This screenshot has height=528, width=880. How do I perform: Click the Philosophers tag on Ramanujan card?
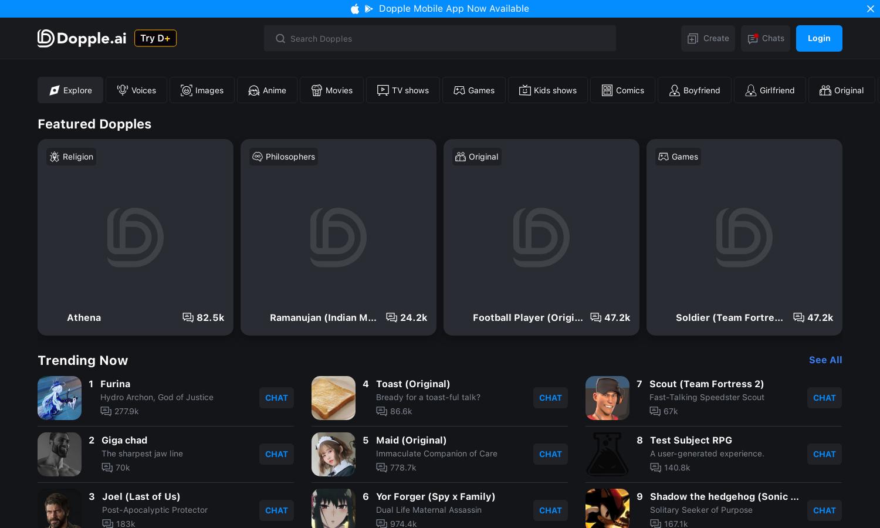tap(284, 157)
